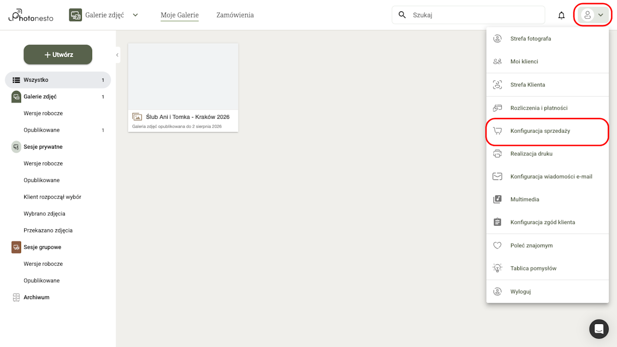This screenshot has height=347, width=617.
Task: Open Rozliczenia i płatności menu item
Action: pos(548,108)
